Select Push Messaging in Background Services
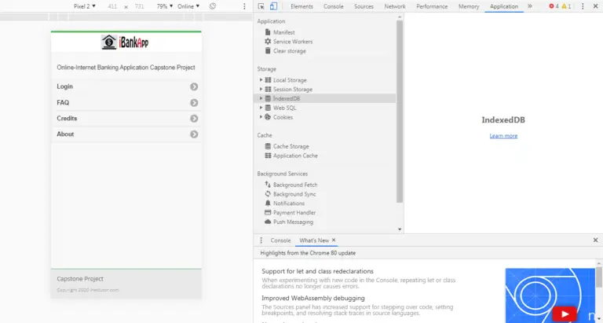This screenshot has width=603, height=323. click(x=292, y=222)
